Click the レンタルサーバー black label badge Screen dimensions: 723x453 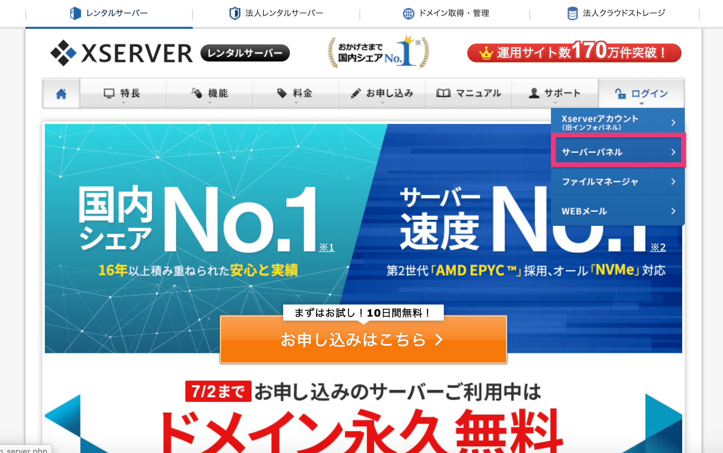tap(245, 53)
